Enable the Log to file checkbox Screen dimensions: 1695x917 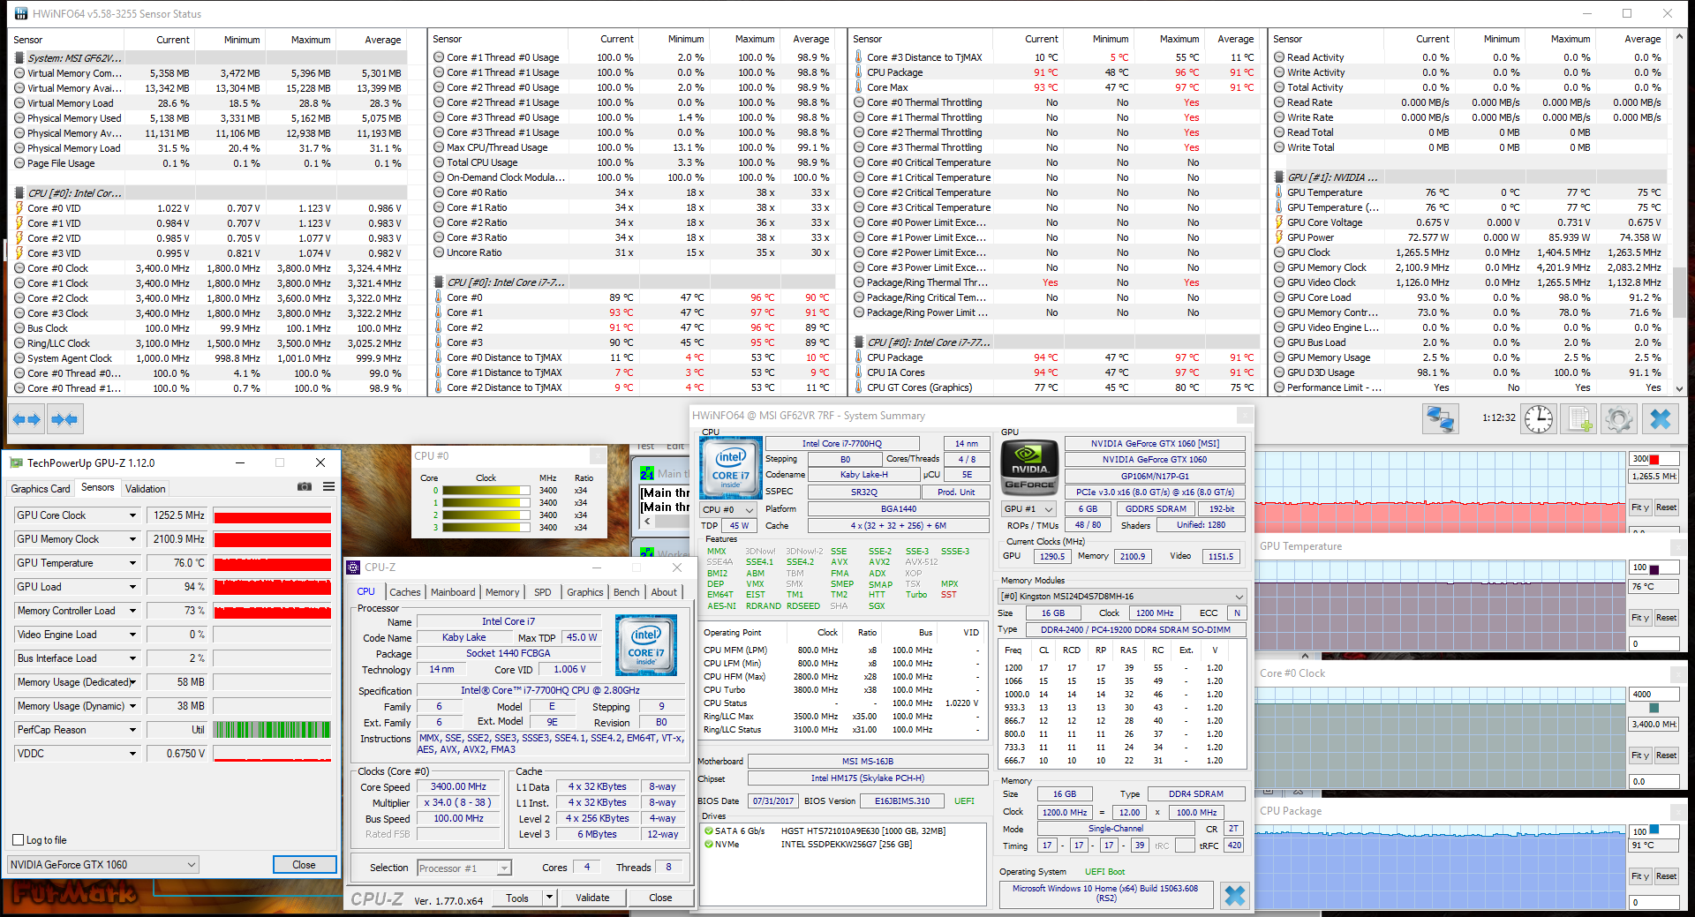point(19,840)
